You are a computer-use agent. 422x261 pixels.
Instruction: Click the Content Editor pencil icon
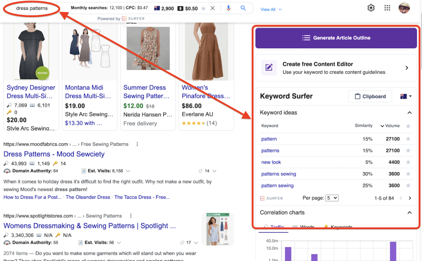[x=269, y=68]
